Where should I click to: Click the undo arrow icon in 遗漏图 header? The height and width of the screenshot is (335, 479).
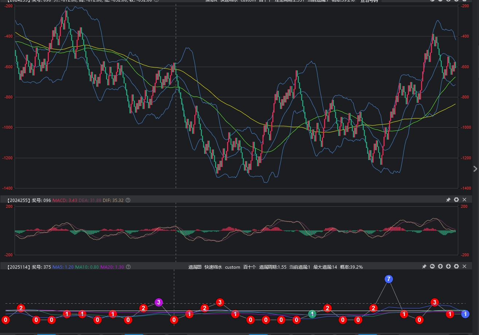[x=432, y=266]
